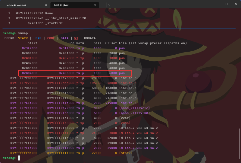The height and width of the screenshot is (163, 241).
Task: Maximize the terminal window
Action: click(227, 4)
